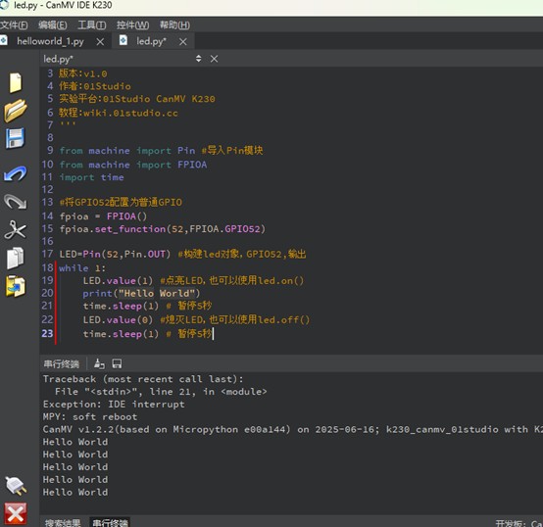Switch to the helloworld_1.py tab
Image resolution: width=543 pixels, height=527 pixels.
pos(50,41)
